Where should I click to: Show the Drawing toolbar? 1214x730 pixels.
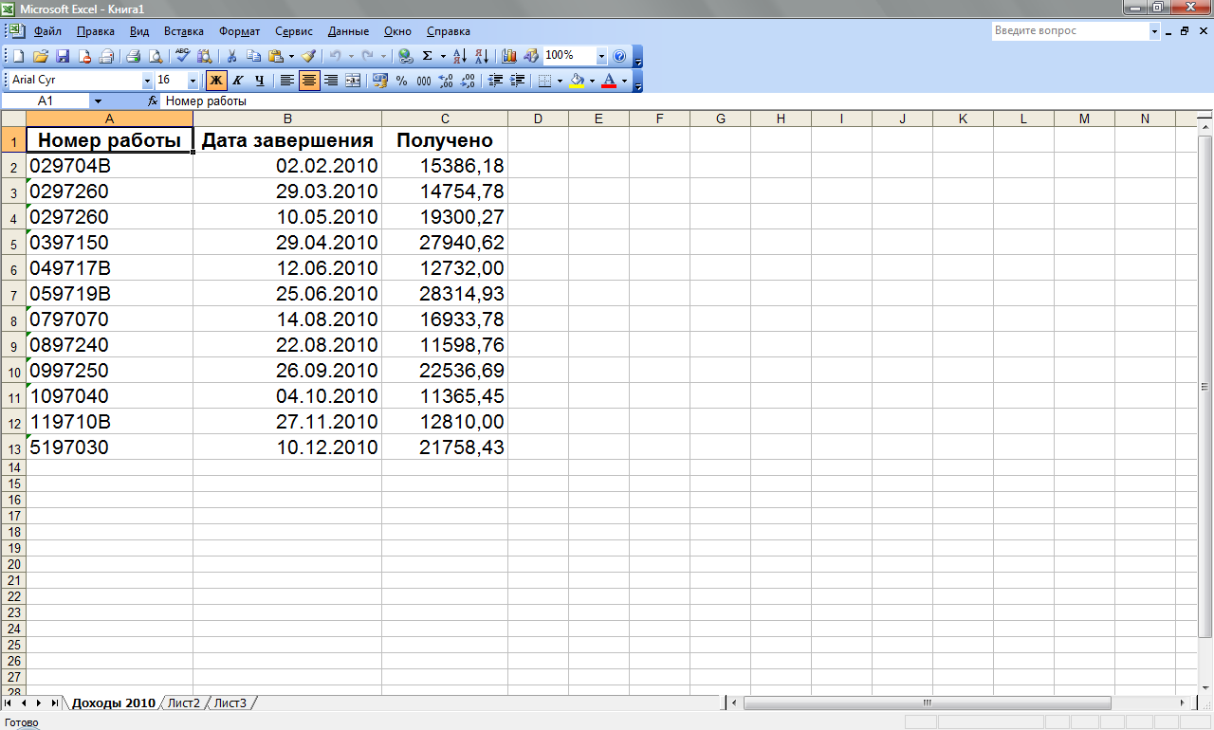click(x=531, y=56)
